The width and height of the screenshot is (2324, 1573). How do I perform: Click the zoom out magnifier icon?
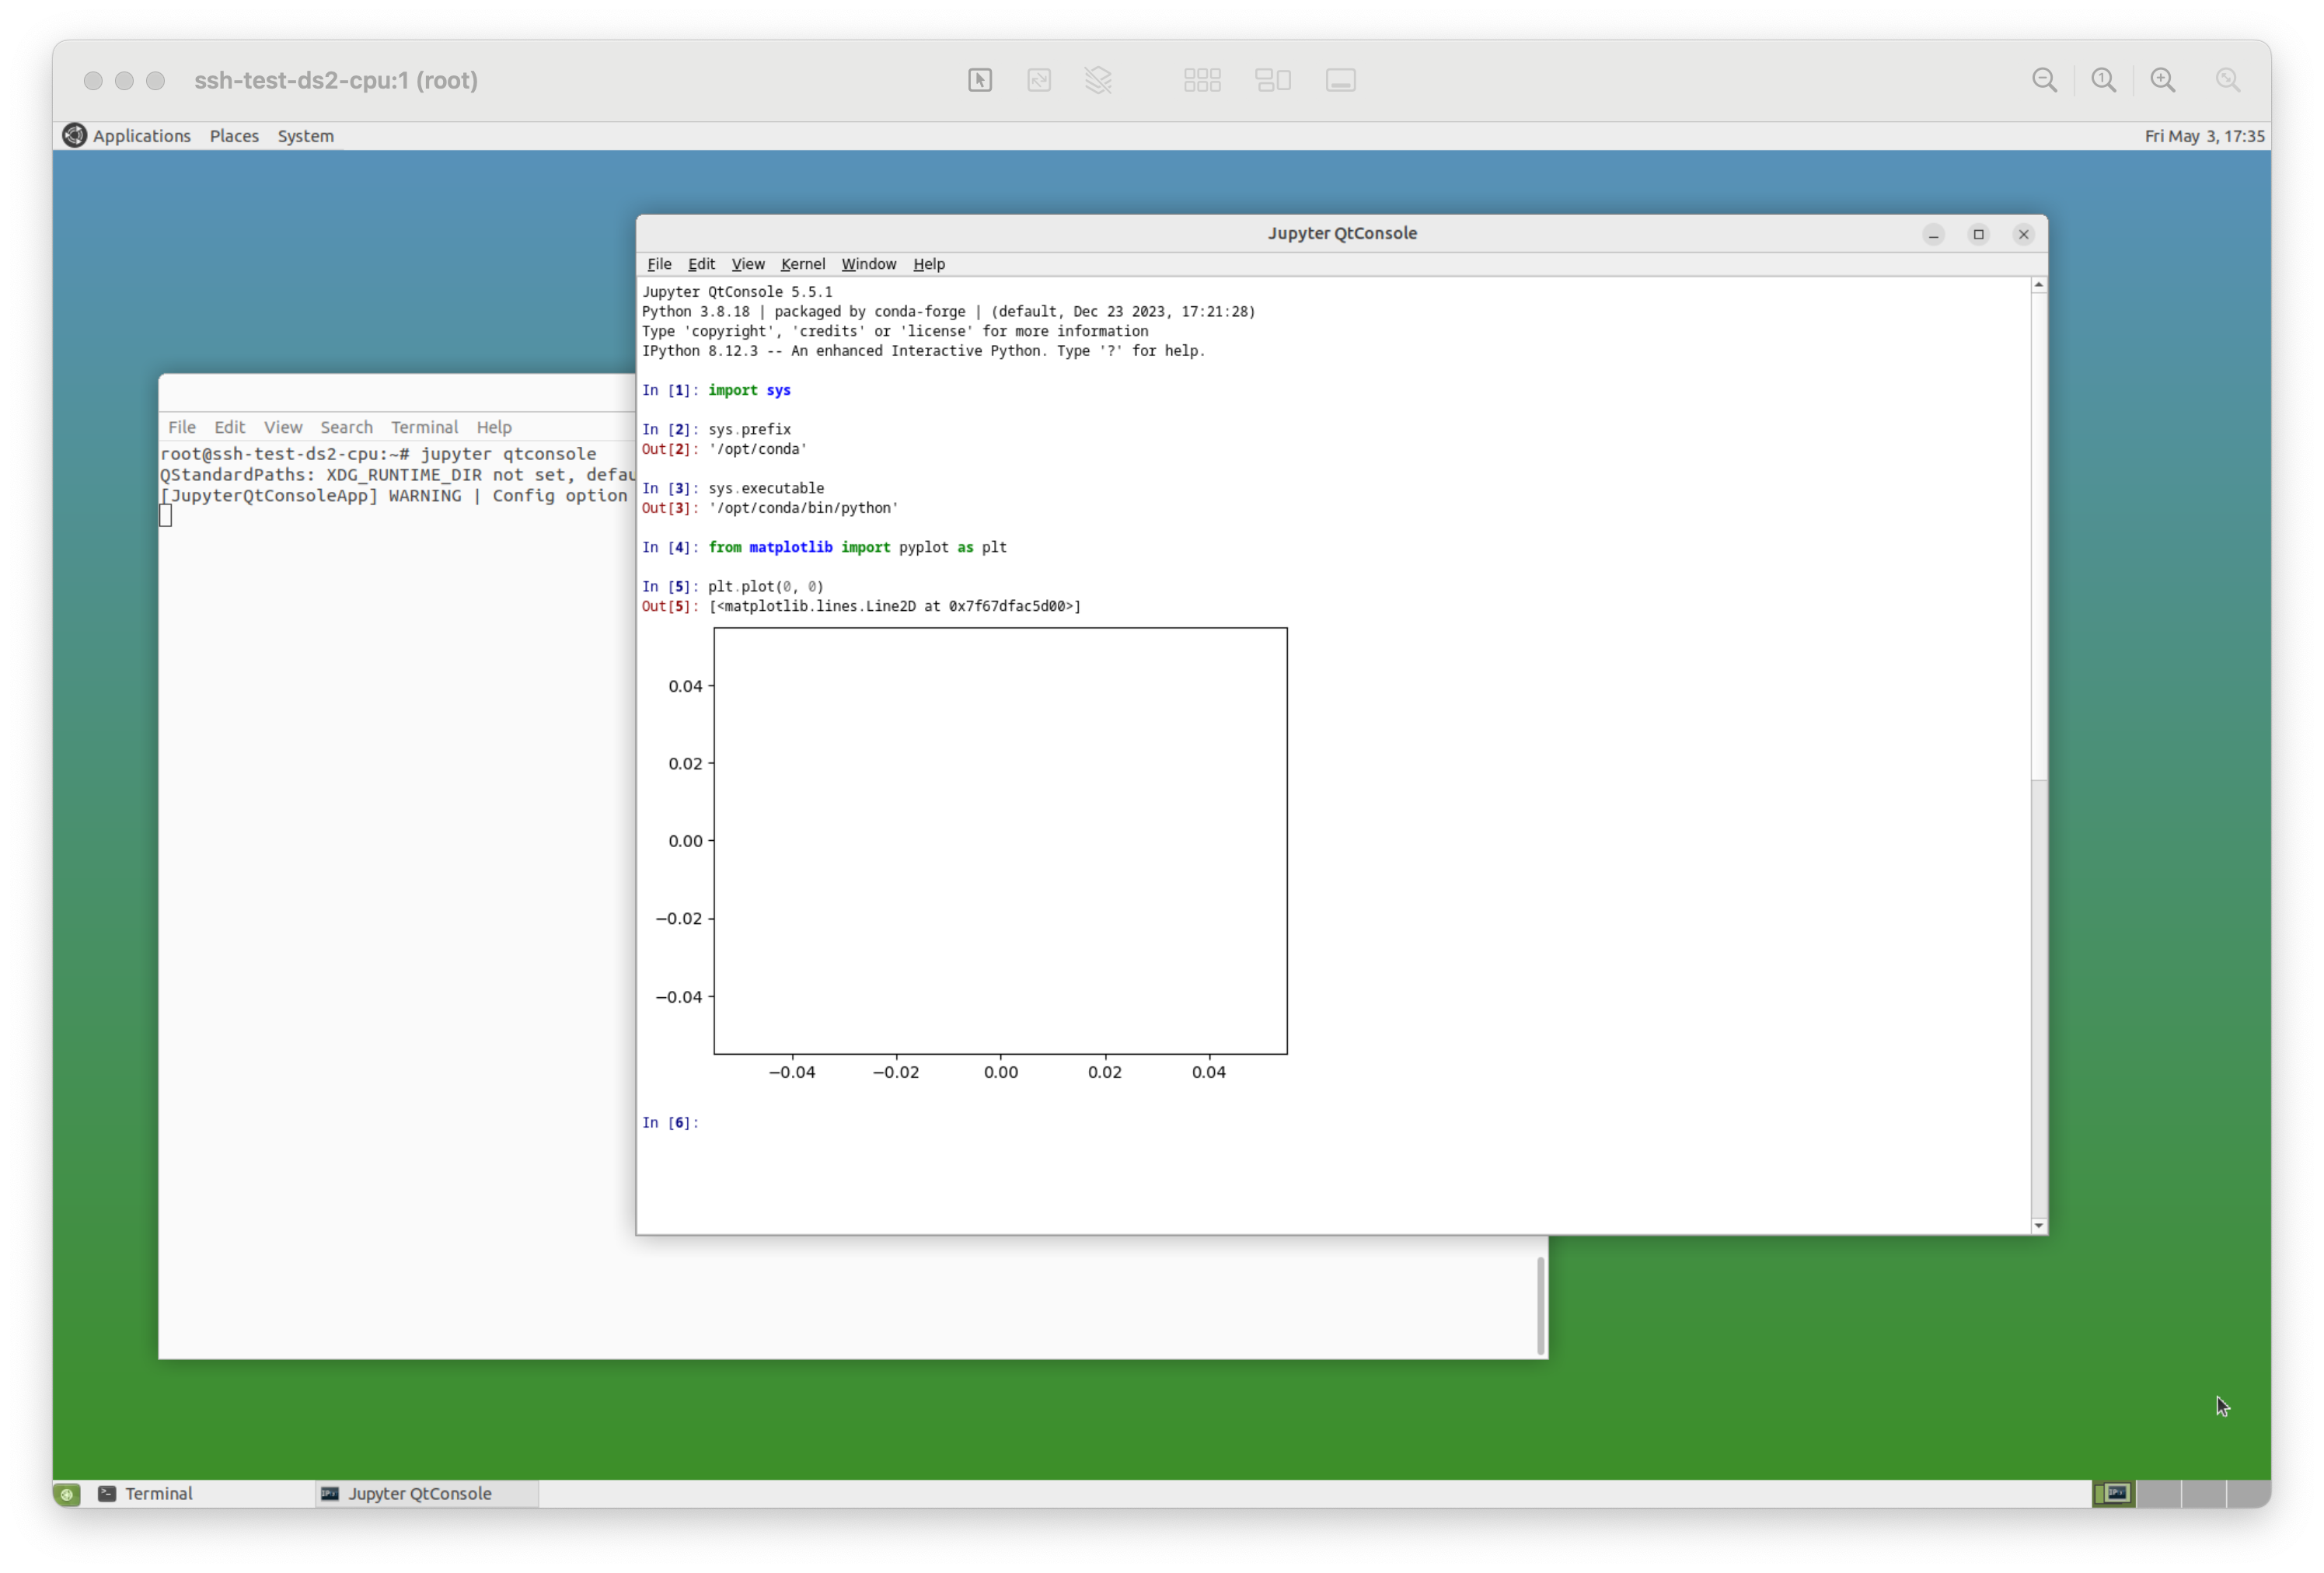[2044, 80]
